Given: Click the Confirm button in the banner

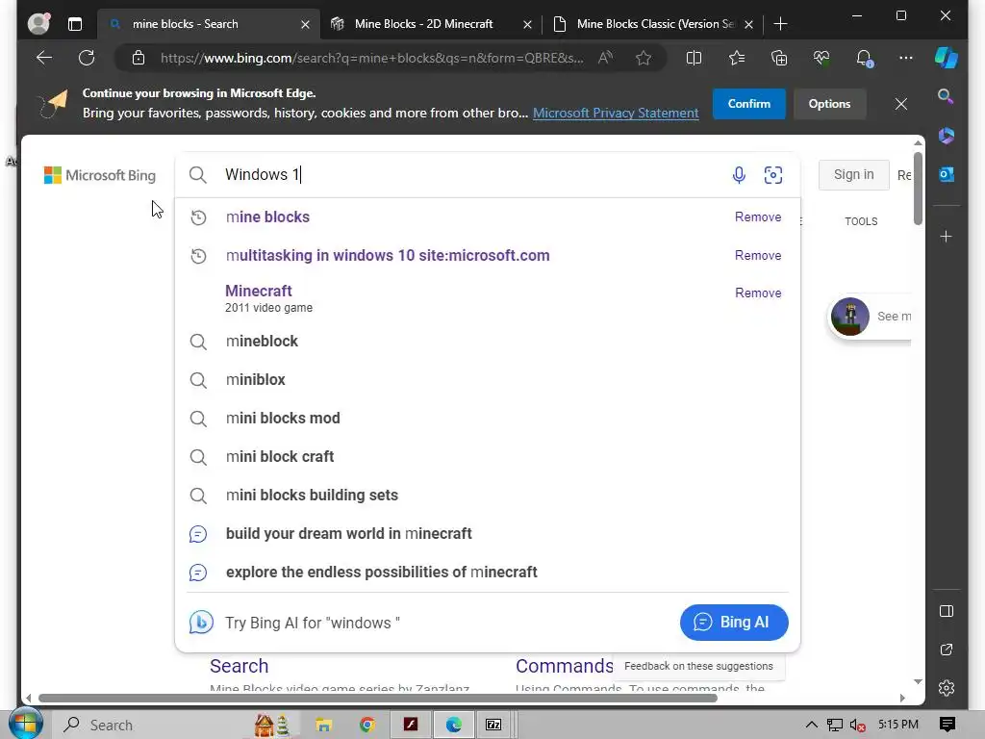Looking at the screenshot, I should pyautogui.click(x=748, y=104).
